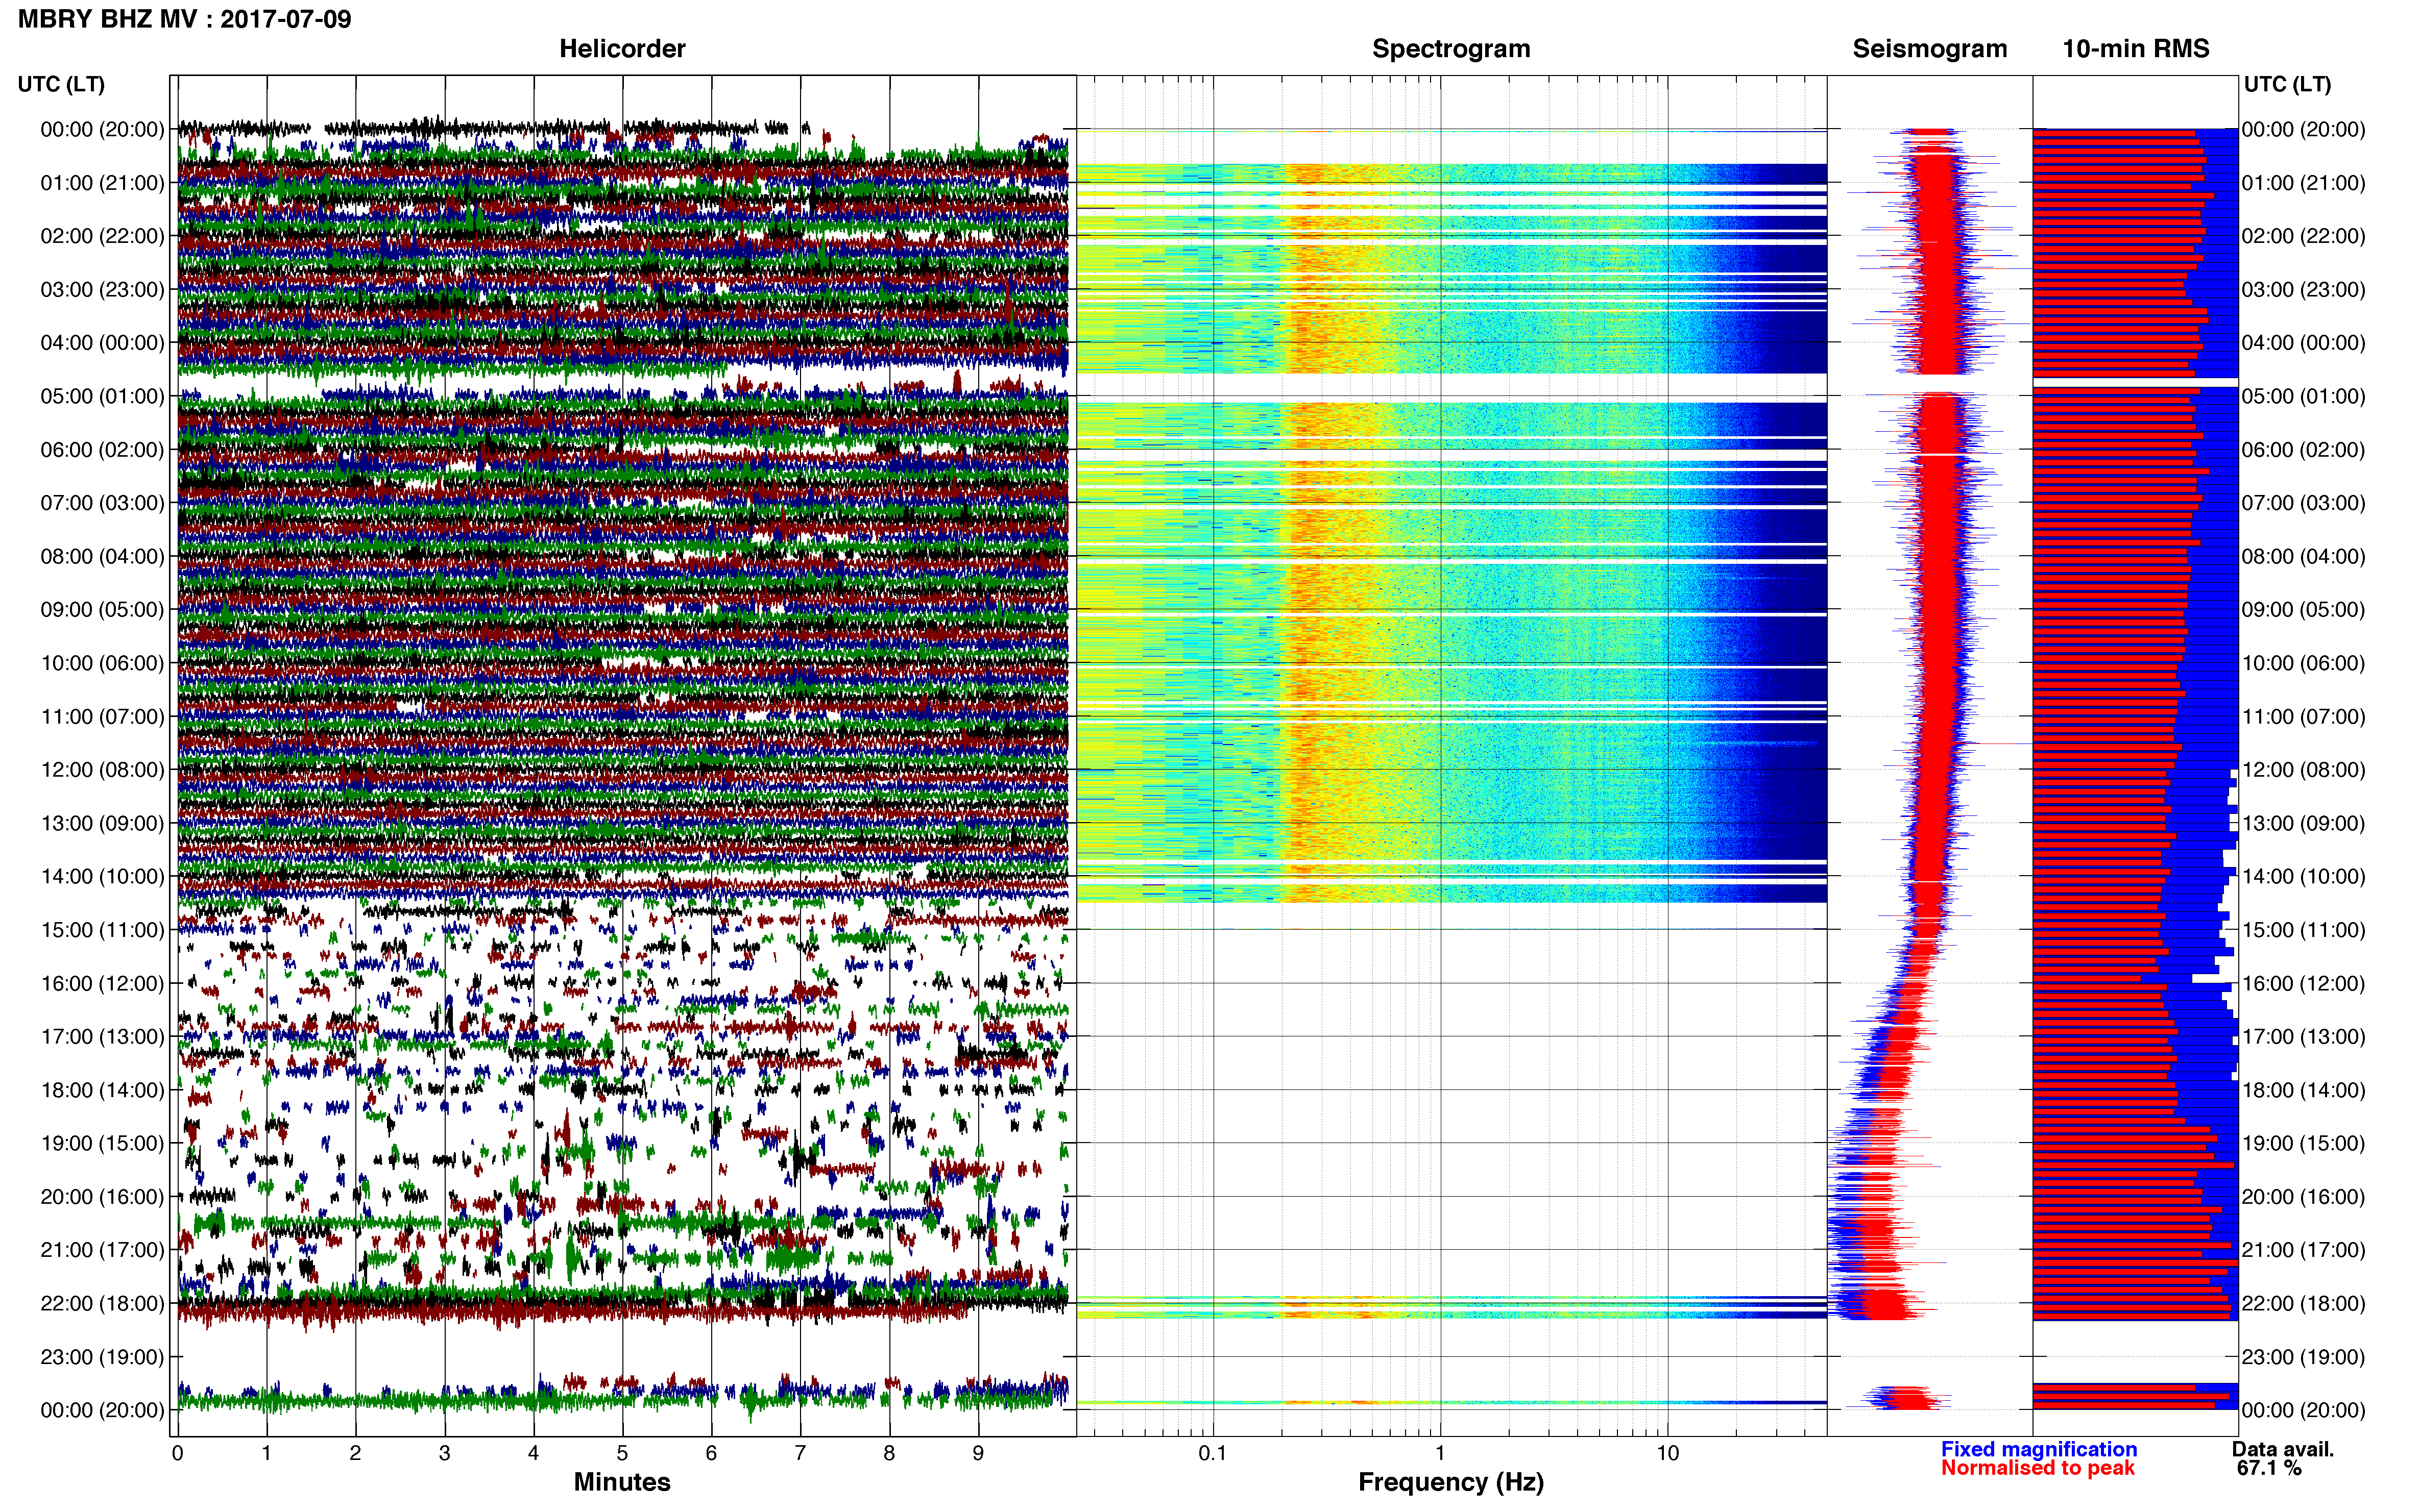The width and height of the screenshot is (2420, 1512).
Task: Select the 'Spectrogram' panel heading
Action: click(1450, 49)
